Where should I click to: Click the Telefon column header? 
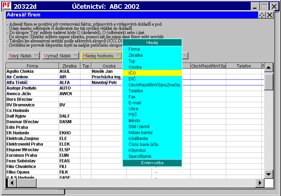244,66
